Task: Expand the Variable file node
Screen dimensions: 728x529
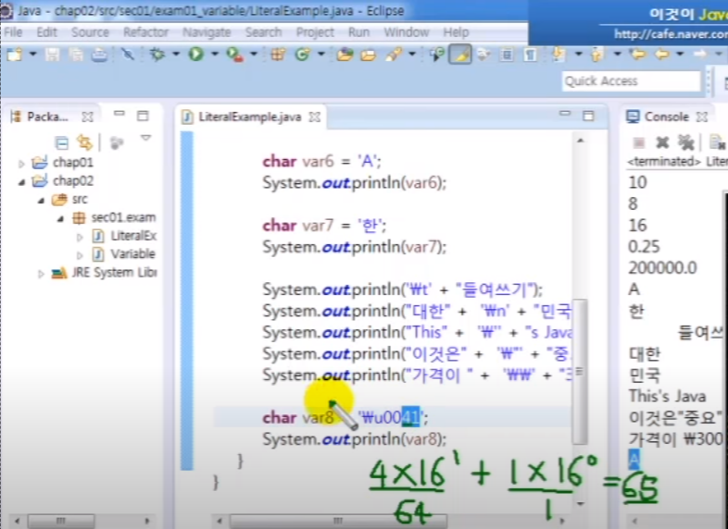Action: [80, 255]
